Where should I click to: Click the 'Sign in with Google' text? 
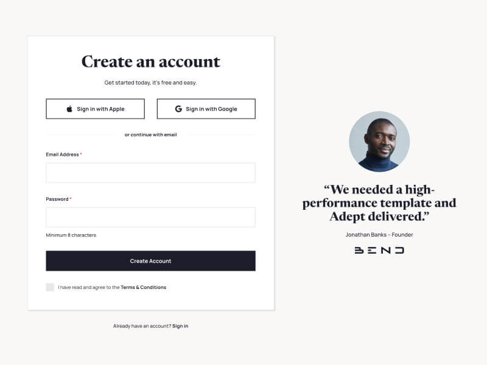coord(211,109)
